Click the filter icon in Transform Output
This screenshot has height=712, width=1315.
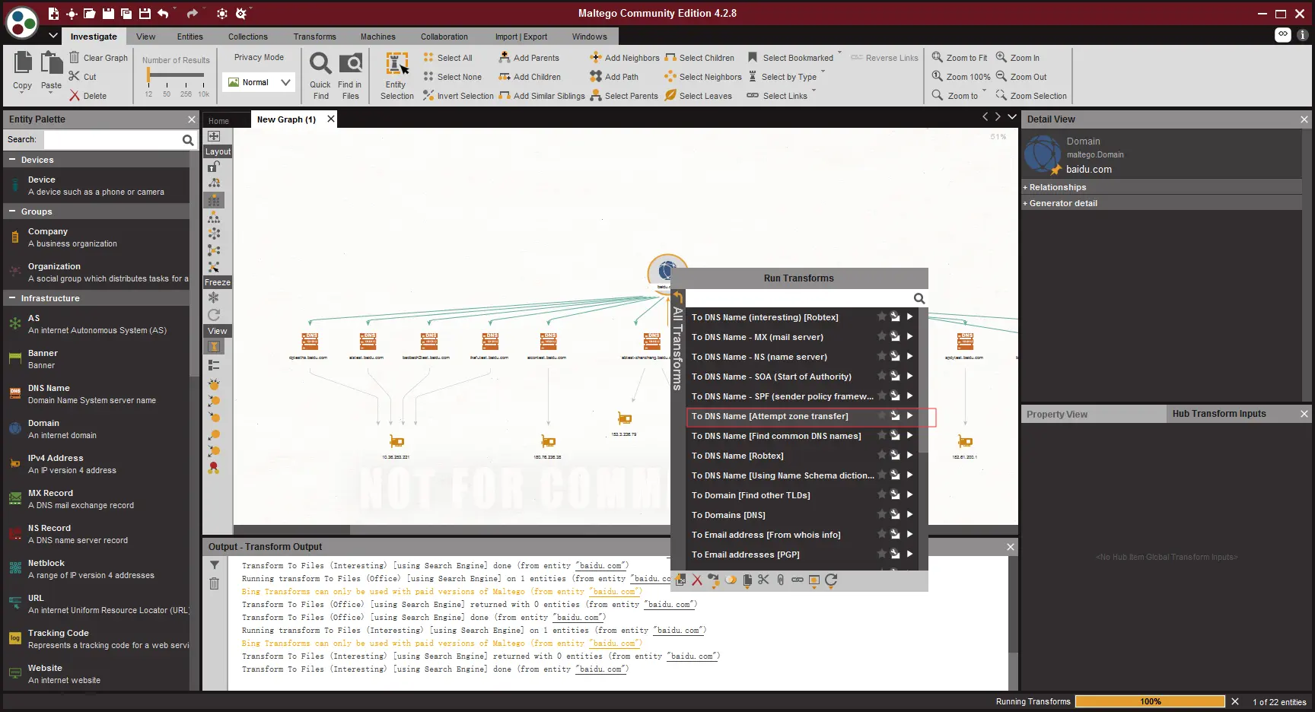pyautogui.click(x=215, y=565)
